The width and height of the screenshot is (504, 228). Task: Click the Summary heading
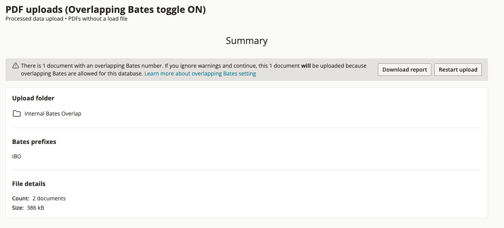247,41
